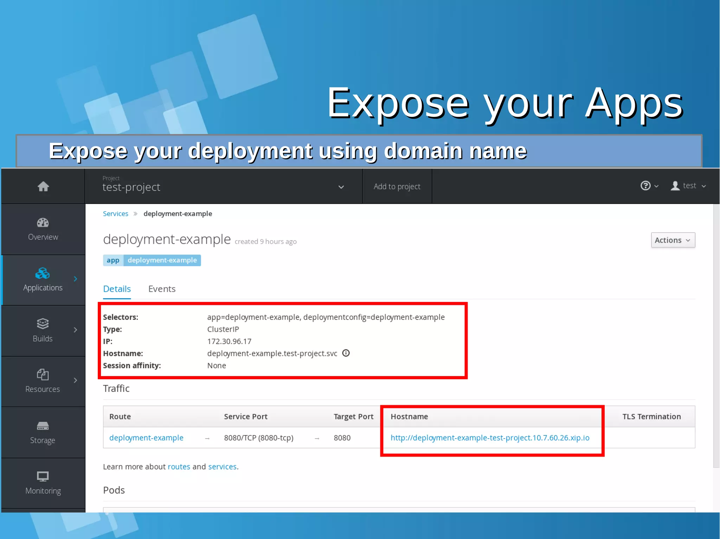Click the info icon beside service hostname
The height and width of the screenshot is (539, 720).
346,353
